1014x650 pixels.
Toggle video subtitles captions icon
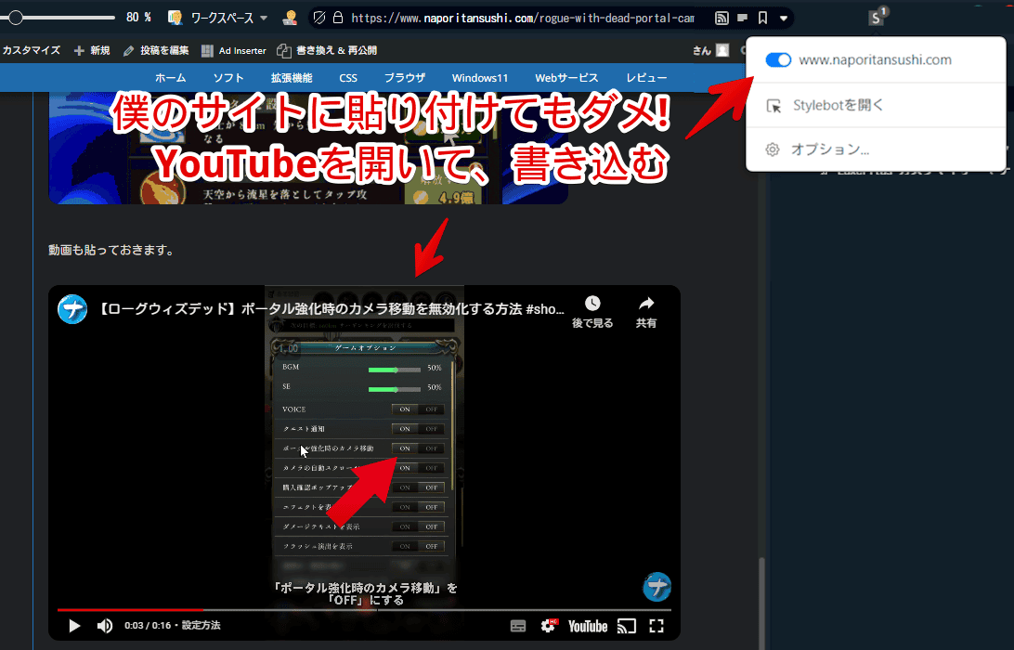pos(518,626)
